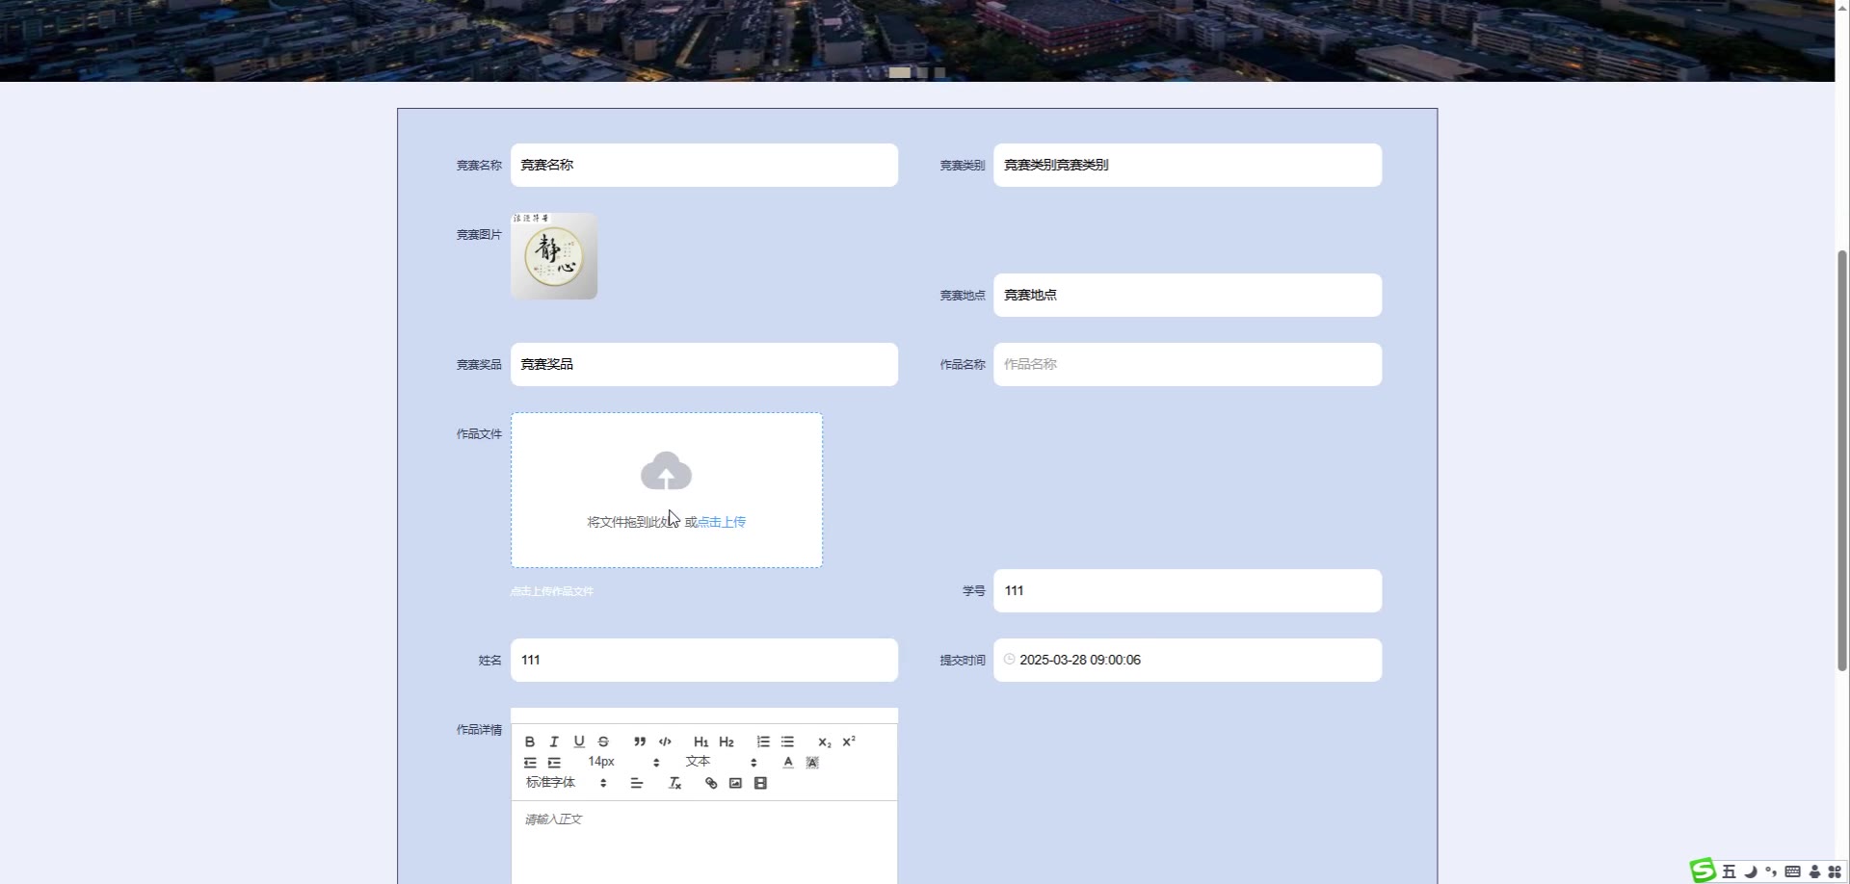Click the clock icon in 提交时间

coord(1009,660)
